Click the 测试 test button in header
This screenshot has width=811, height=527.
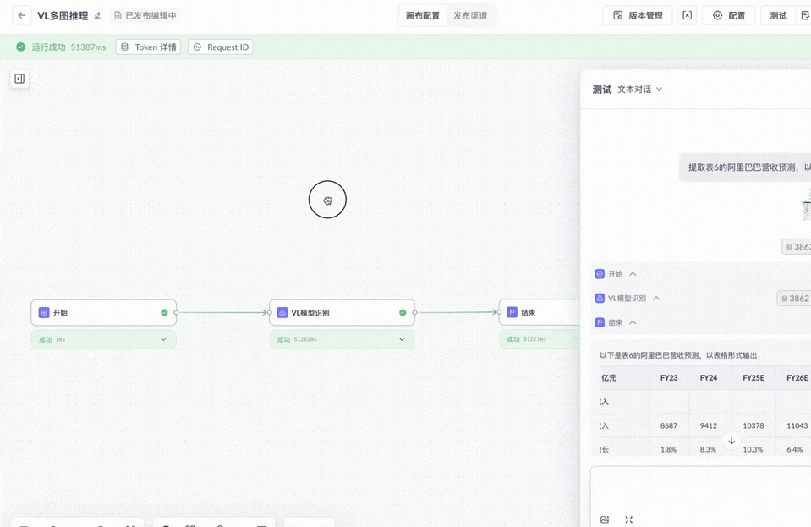coord(777,15)
